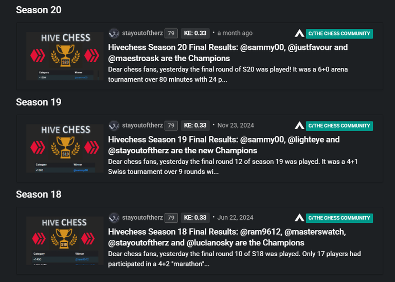This screenshot has width=395, height=282.
Task: Click Ecency logo icon on Season 20 post
Action: [x=299, y=33]
